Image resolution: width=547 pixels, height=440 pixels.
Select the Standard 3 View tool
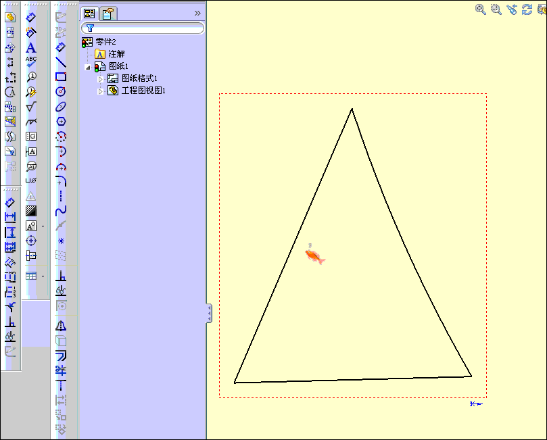point(10,107)
